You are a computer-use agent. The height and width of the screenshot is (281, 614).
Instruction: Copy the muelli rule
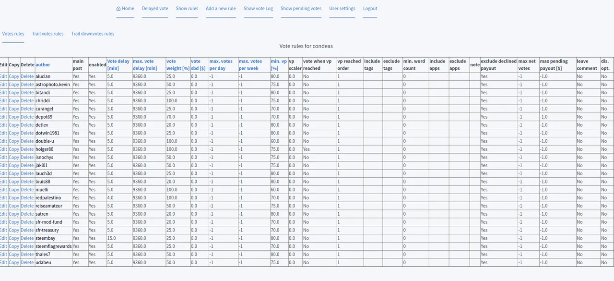[14, 190]
